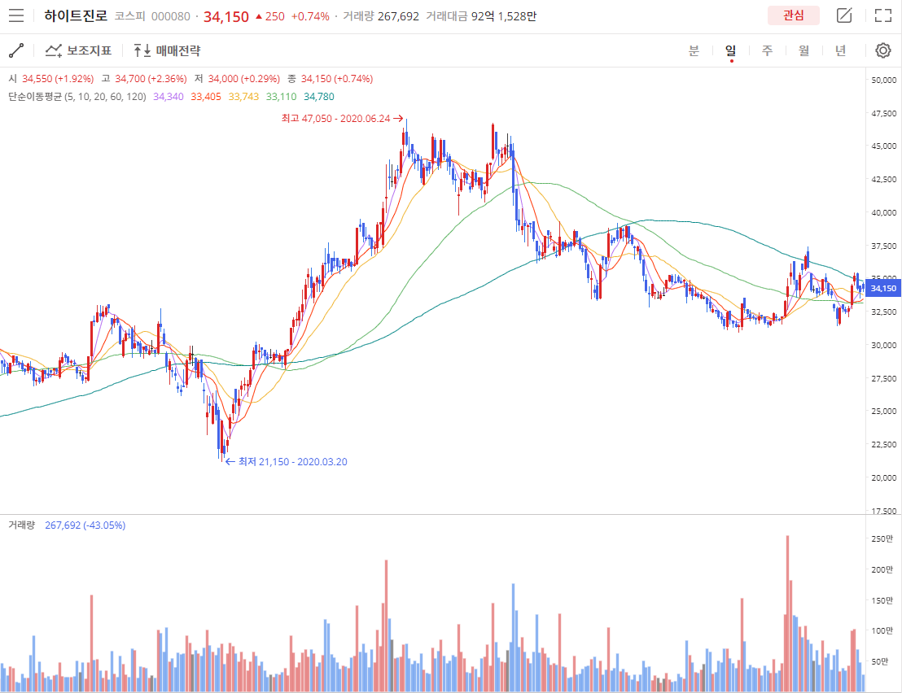Select the line drawing tool
This screenshot has height=693, width=902.
pos(16,50)
